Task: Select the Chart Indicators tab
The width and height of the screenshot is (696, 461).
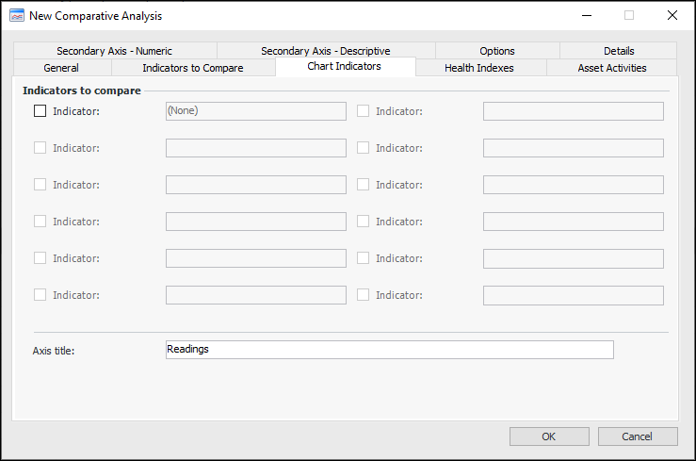Action: pos(344,67)
